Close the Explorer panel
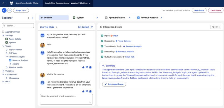The width and height of the screenshot is (224, 108). 33,18
